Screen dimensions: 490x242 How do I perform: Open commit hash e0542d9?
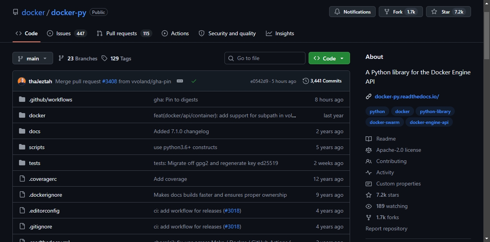tap(259, 81)
